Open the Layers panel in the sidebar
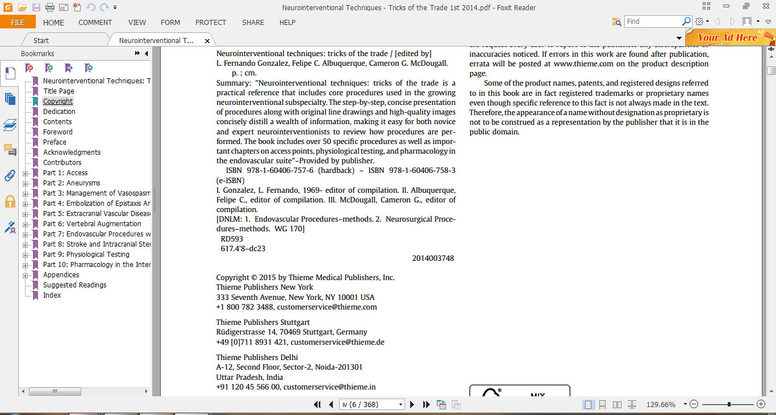 [10, 125]
